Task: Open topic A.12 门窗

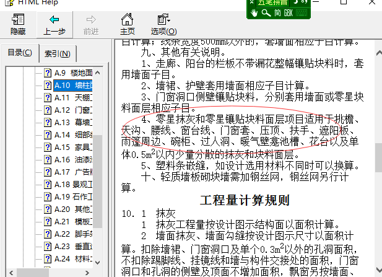Action: 73,110
